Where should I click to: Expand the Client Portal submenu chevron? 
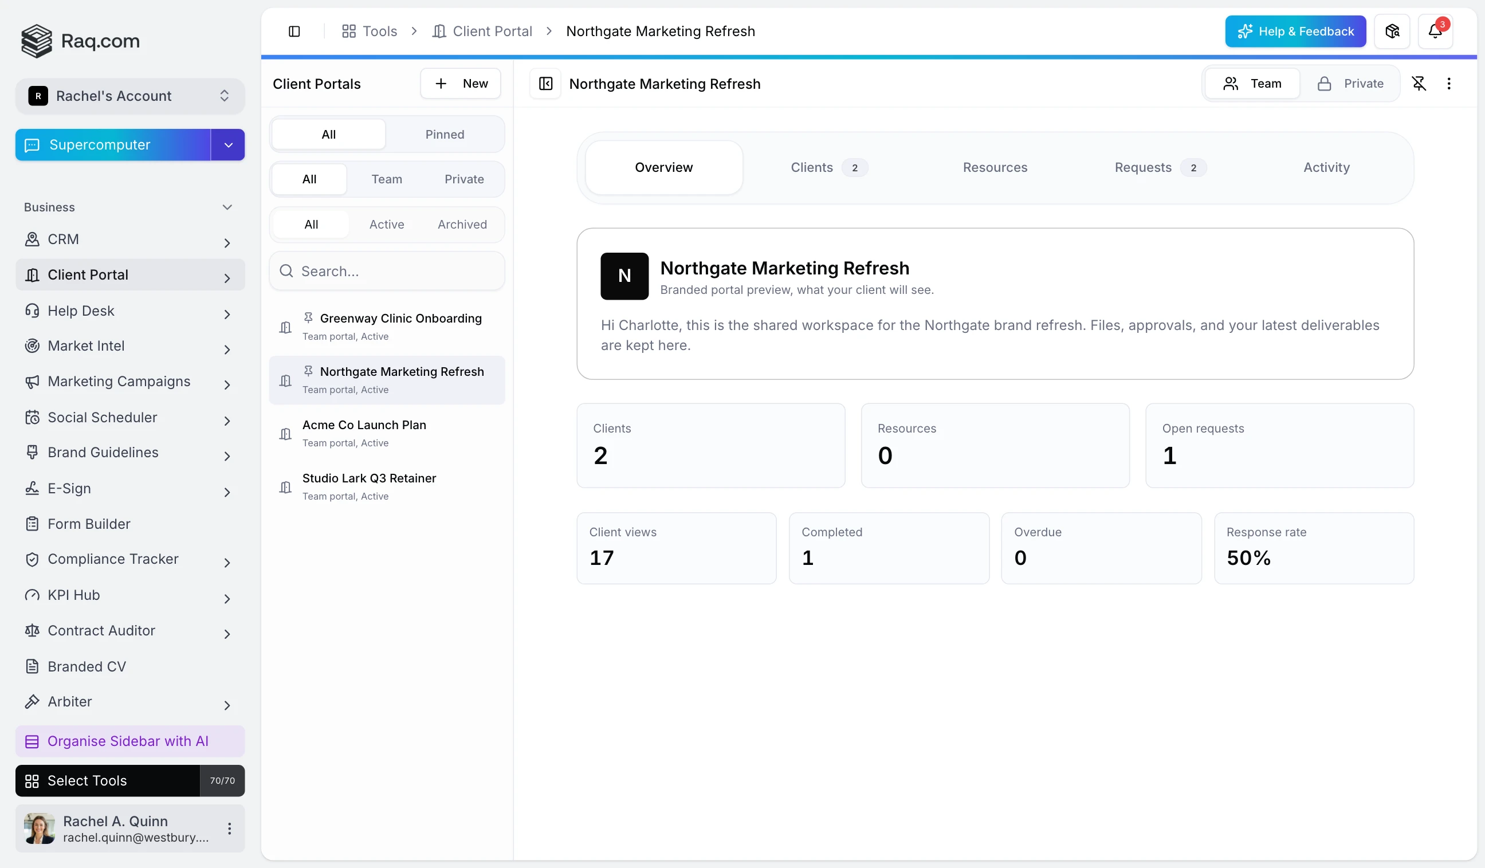pyautogui.click(x=227, y=278)
